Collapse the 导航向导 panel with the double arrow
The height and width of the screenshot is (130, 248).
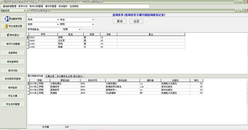[25, 11]
